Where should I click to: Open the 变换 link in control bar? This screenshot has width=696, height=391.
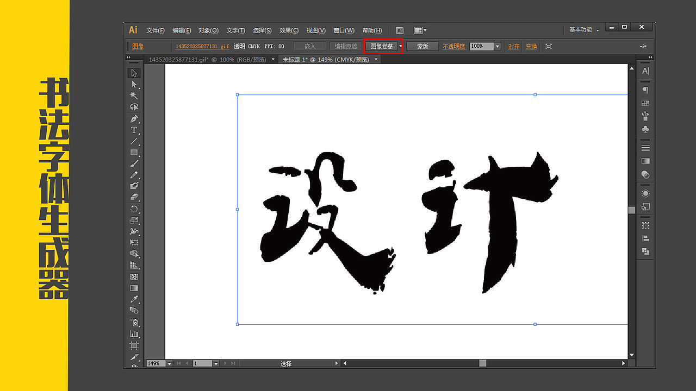point(531,47)
